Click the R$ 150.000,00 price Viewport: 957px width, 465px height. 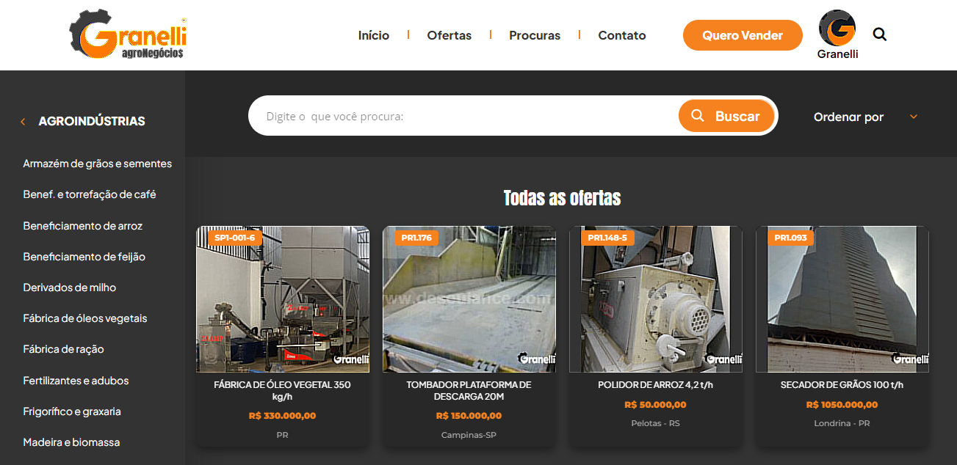(469, 416)
